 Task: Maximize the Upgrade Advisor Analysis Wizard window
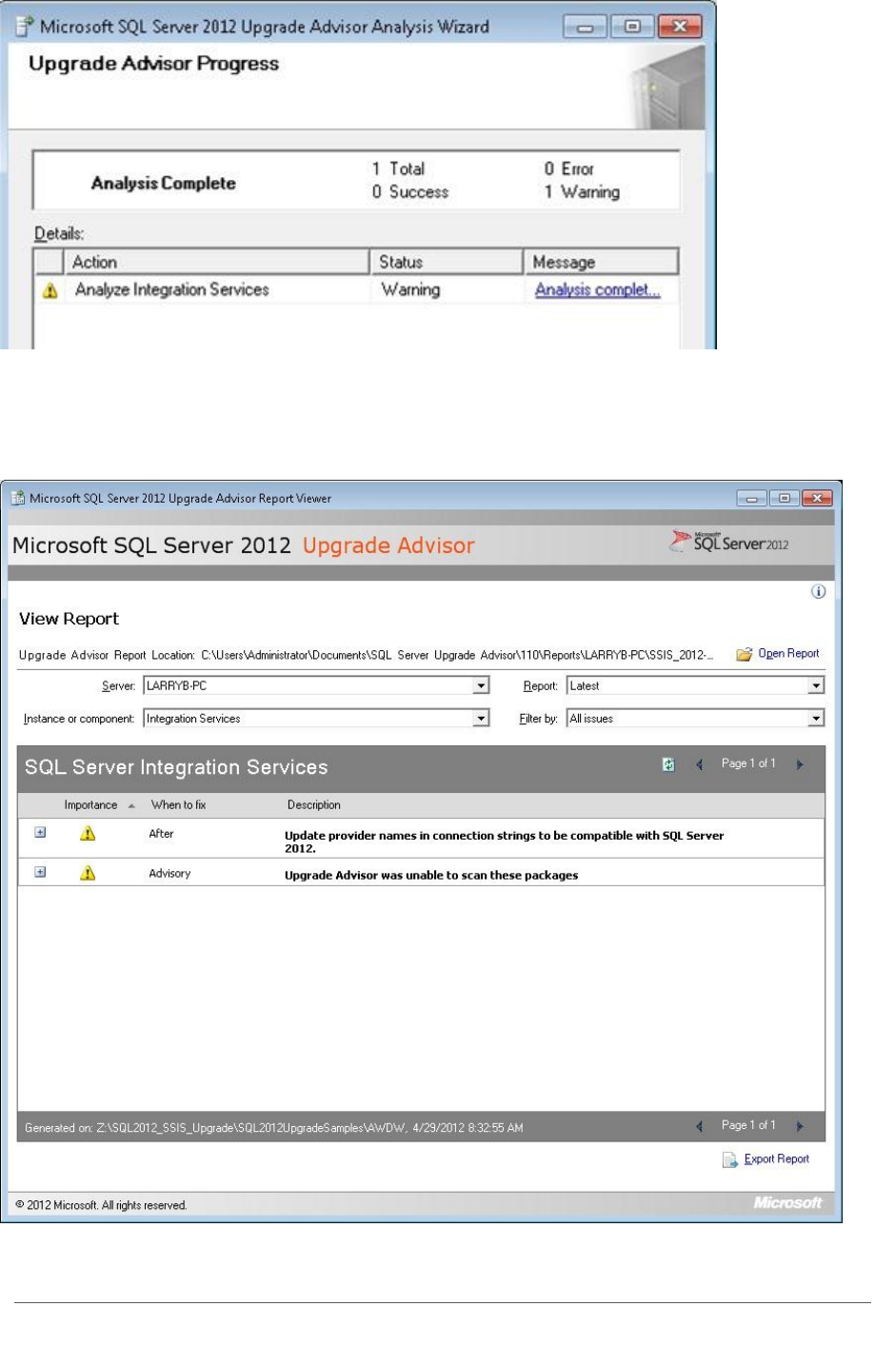pyautogui.click(x=632, y=27)
